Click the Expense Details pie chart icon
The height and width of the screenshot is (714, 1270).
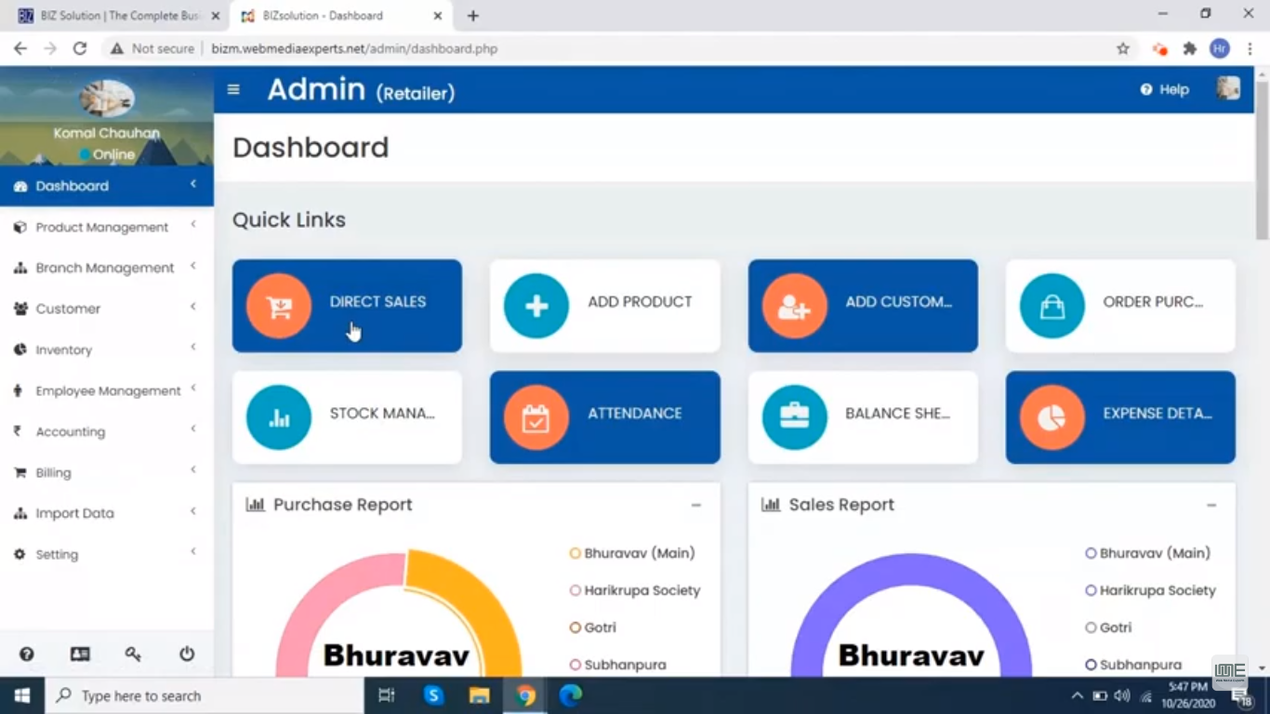point(1052,417)
